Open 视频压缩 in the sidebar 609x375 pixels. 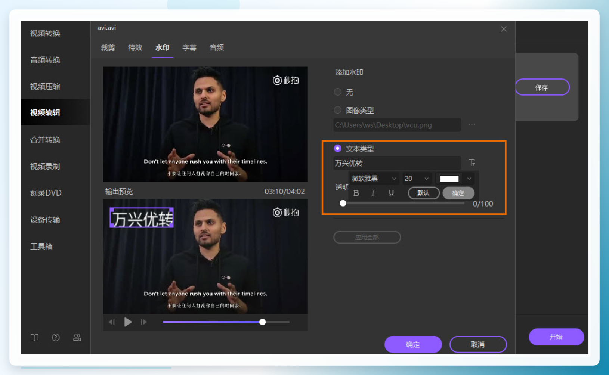(x=45, y=87)
